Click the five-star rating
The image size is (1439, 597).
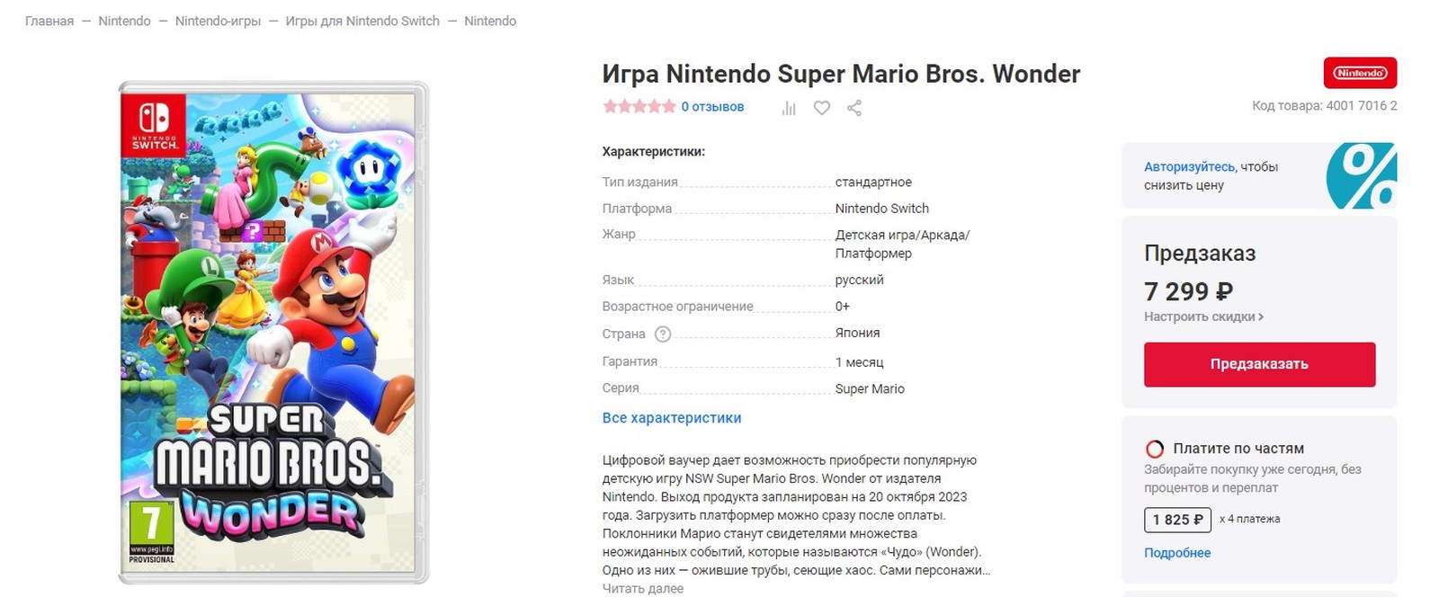tap(639, 106)
